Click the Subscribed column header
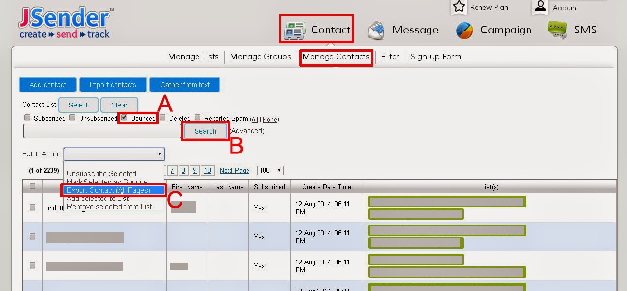 pos(269,187)
